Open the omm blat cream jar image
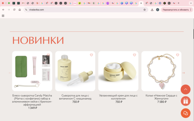Viewport: 194px width, 121px height. (118, 71)
